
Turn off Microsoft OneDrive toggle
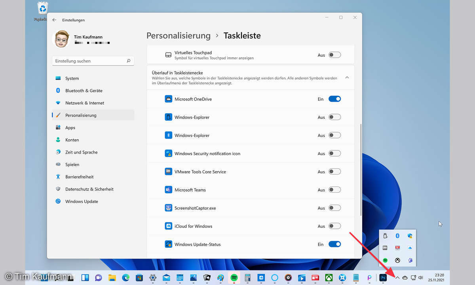tap(334, 99)
